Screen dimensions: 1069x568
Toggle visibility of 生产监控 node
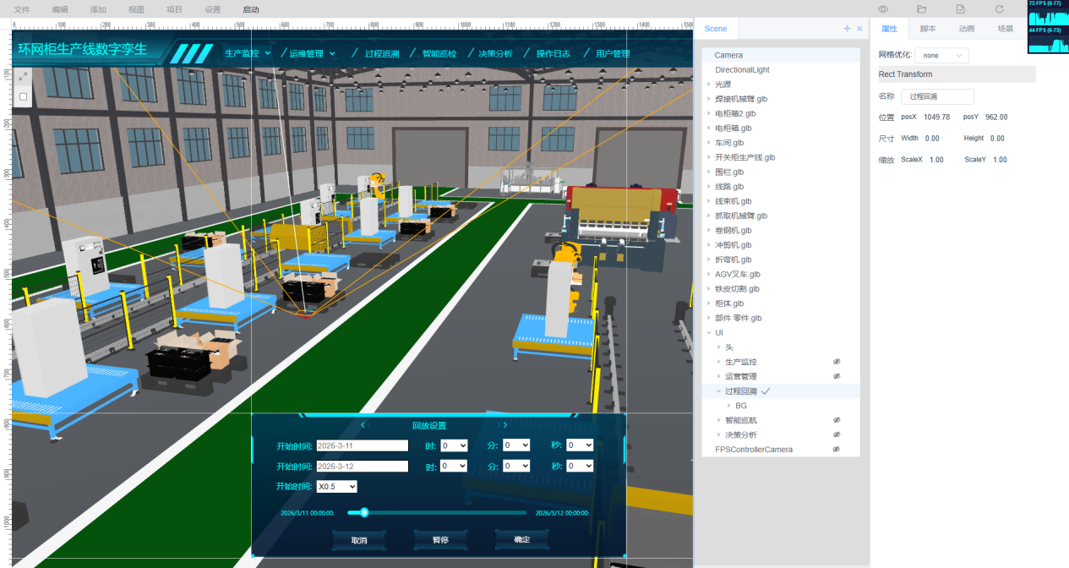(x=837, y=362)
